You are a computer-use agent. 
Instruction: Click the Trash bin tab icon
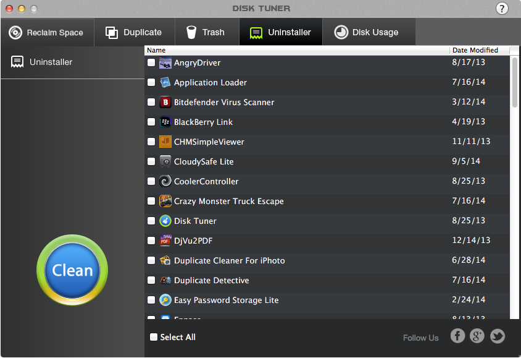pyautogui.click(x=191, y=32)
